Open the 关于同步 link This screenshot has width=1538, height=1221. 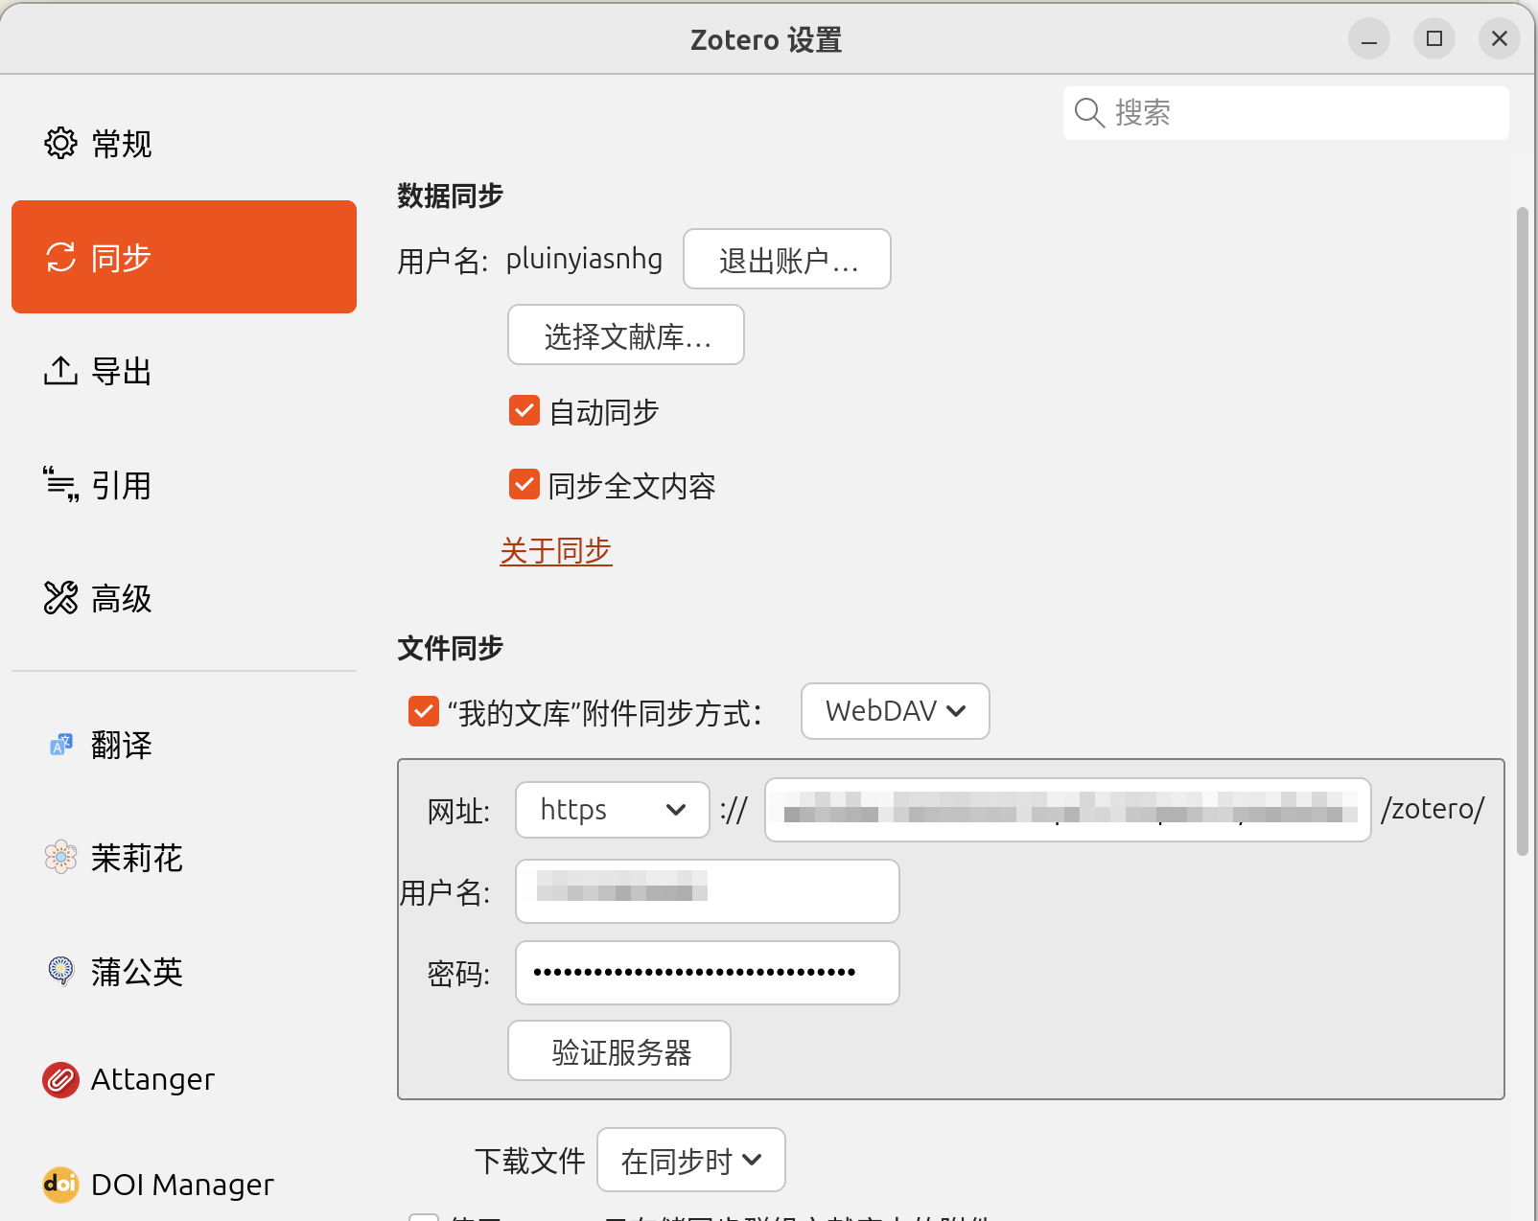tap(555, 551)
